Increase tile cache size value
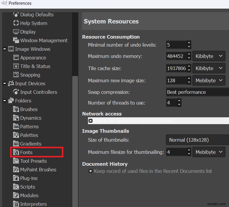This screenshot has width=229, height=207. [x=189, y=66]
